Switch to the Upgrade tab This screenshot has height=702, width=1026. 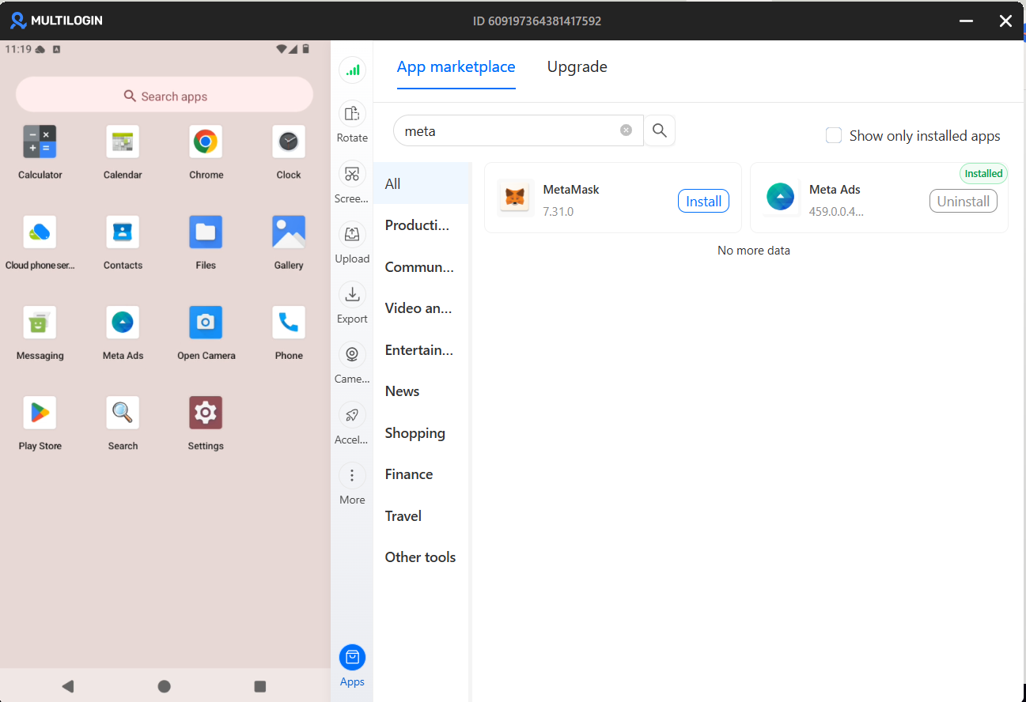coord(577,67)
